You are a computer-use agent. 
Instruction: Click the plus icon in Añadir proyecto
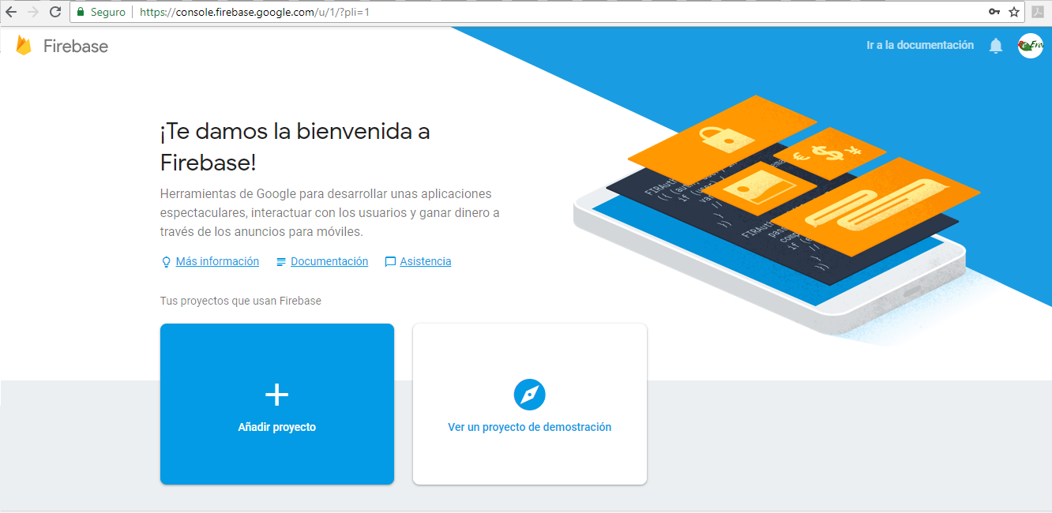pos(276,395)
